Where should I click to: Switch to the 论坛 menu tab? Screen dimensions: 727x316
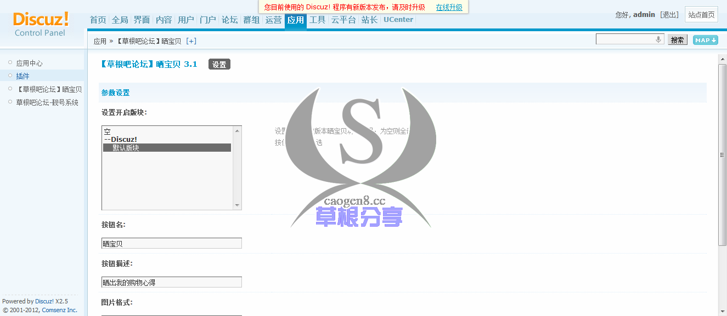tap(229, 20)
